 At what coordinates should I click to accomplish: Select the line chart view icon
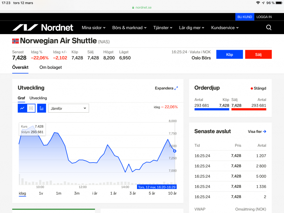(22, 108)
